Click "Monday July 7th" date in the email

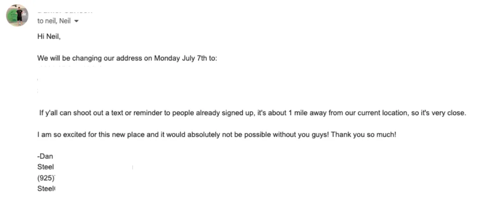180,58
